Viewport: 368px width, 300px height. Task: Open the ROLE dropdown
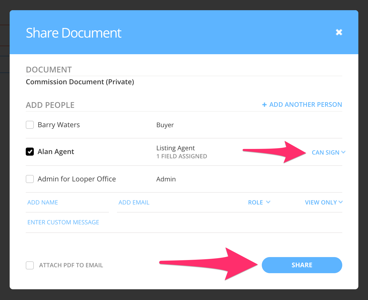pyautogui.click(x=256, y=202)
